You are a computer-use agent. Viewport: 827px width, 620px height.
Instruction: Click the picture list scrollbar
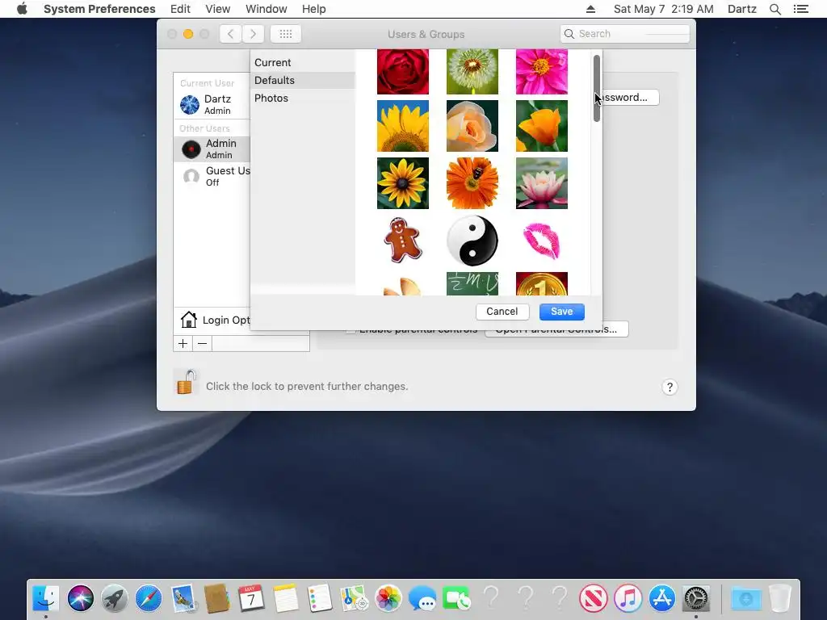(x=597, y=89)
